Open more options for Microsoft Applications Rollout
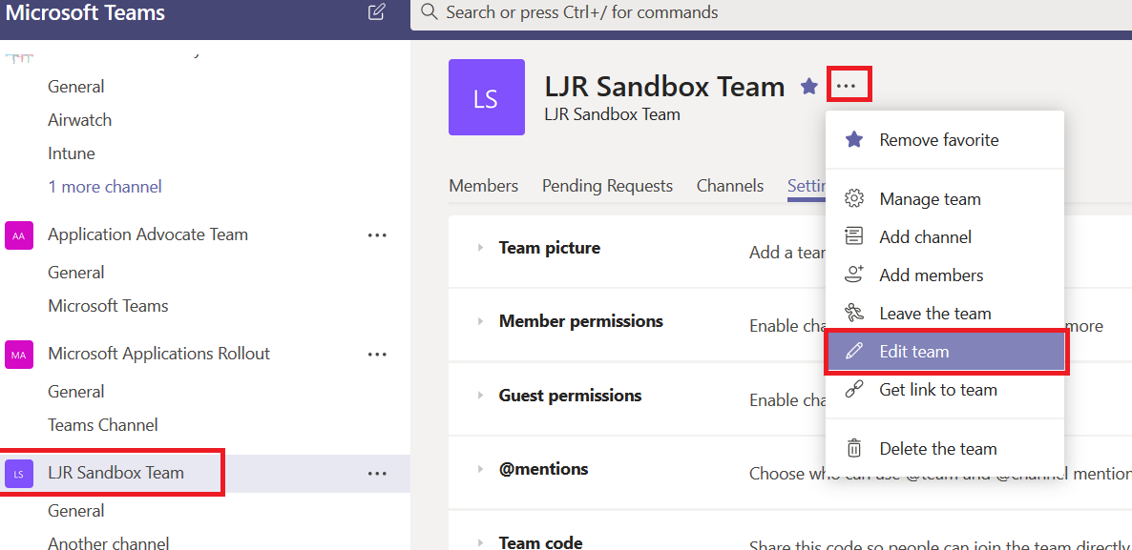Viewport: 1132px width, 550px height. point(377,354)
